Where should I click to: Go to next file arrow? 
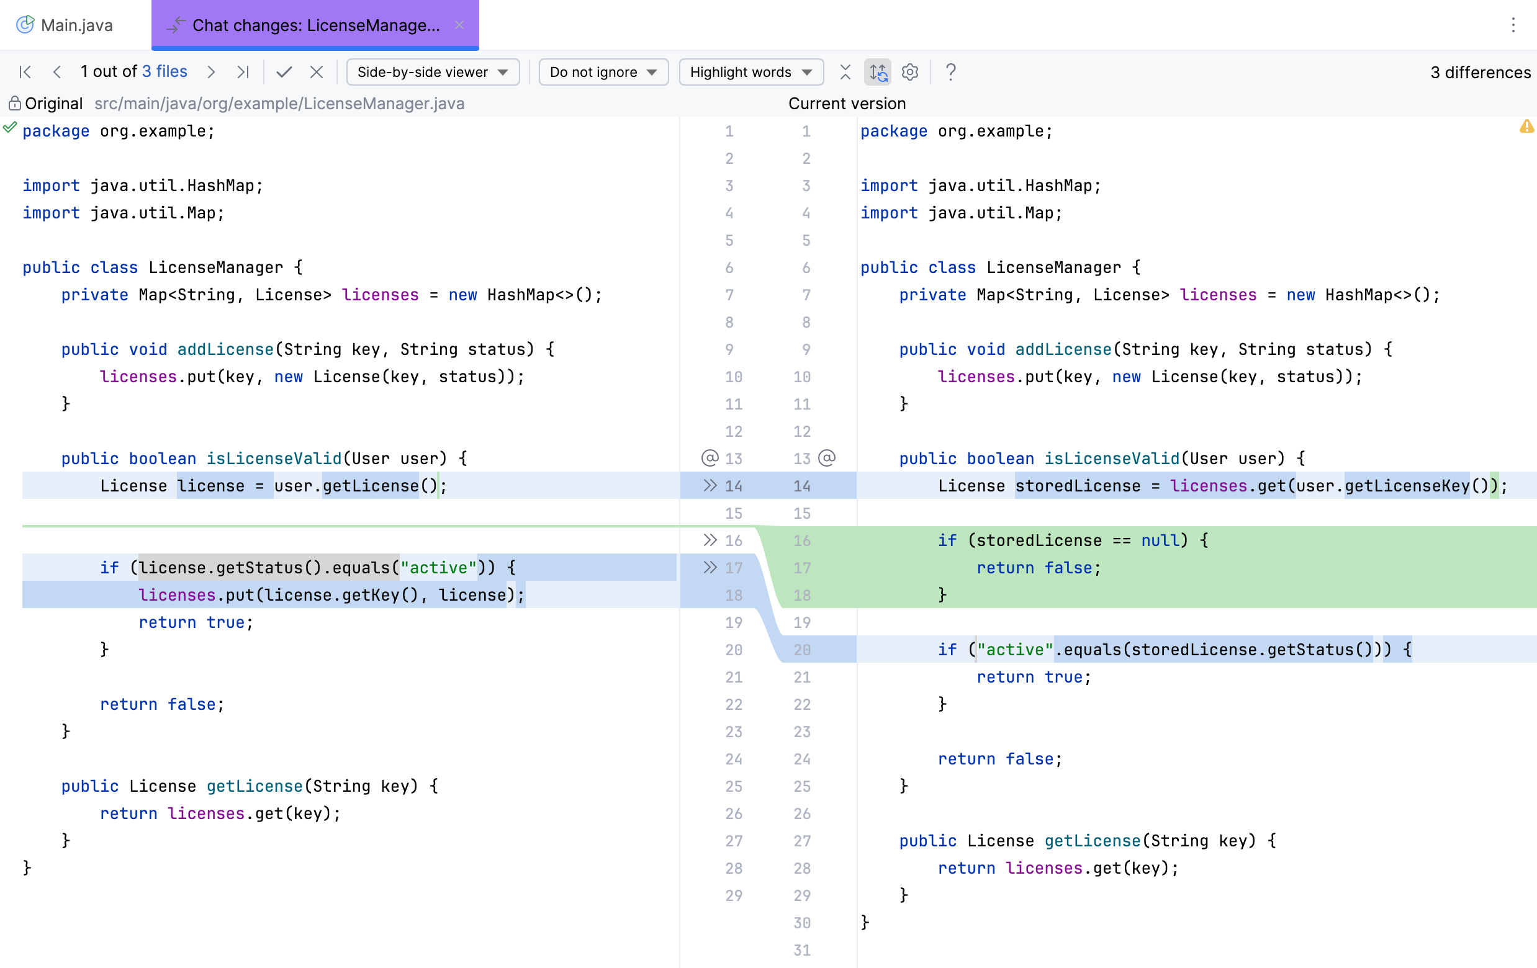pos(211,72)
